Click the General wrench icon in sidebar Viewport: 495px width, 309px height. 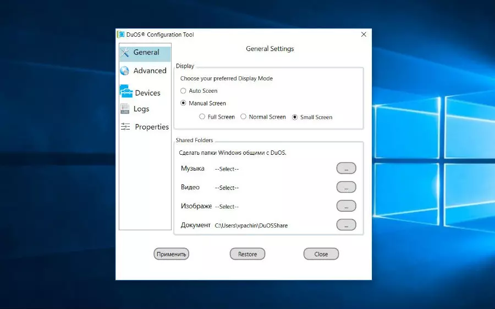tap(125, 53)
